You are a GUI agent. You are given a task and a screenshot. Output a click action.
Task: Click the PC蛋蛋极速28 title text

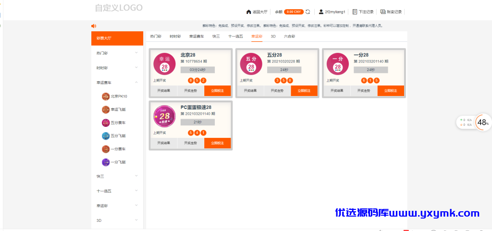[196, 107]
